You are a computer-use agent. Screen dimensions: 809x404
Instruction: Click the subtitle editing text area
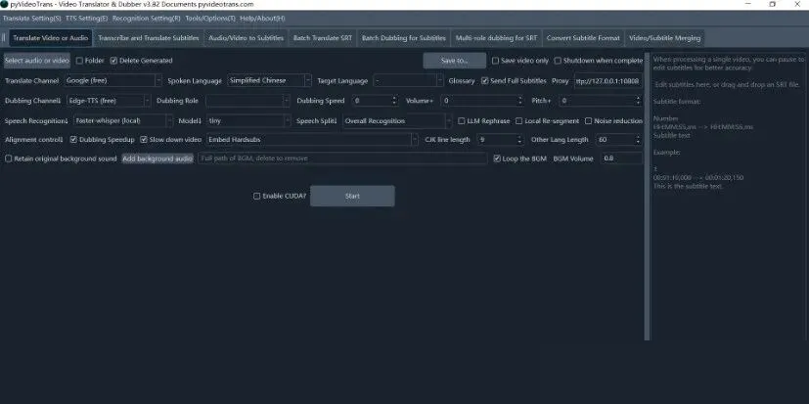click(x=728, y=196)
